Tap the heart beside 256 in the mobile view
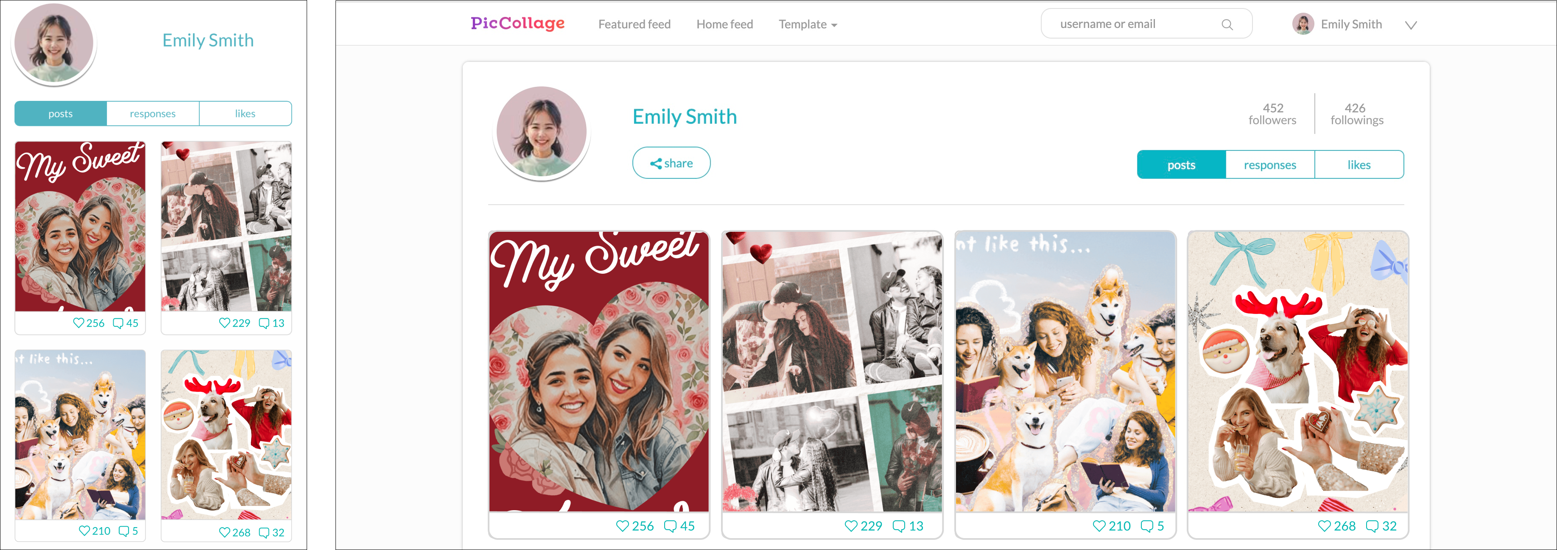Screen dimensions: 1557x550 click(78, 323)
